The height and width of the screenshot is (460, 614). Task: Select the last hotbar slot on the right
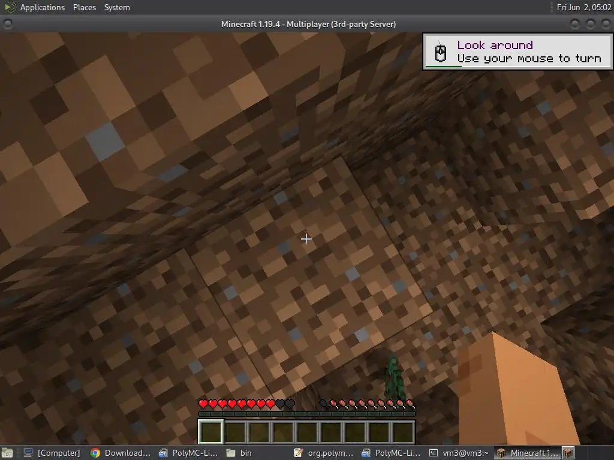click(x=404, y=431)
